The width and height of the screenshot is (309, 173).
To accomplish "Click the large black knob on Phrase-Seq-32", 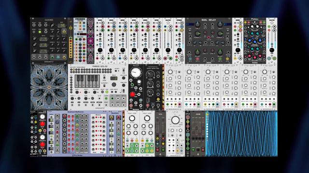I will [114, 85].
